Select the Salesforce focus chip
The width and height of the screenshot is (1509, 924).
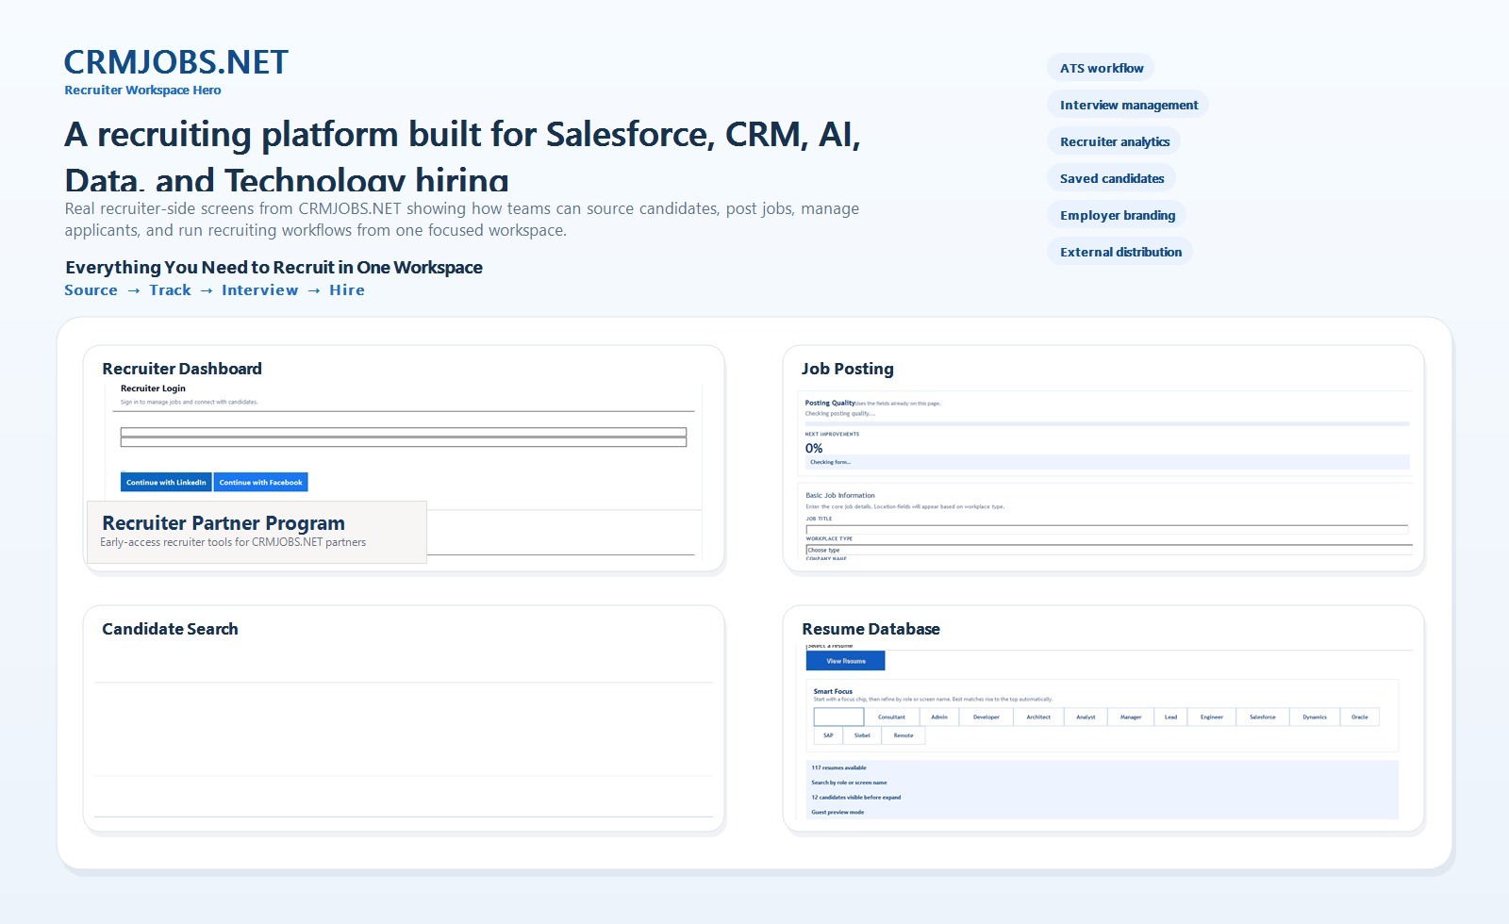click(1263, 717)
